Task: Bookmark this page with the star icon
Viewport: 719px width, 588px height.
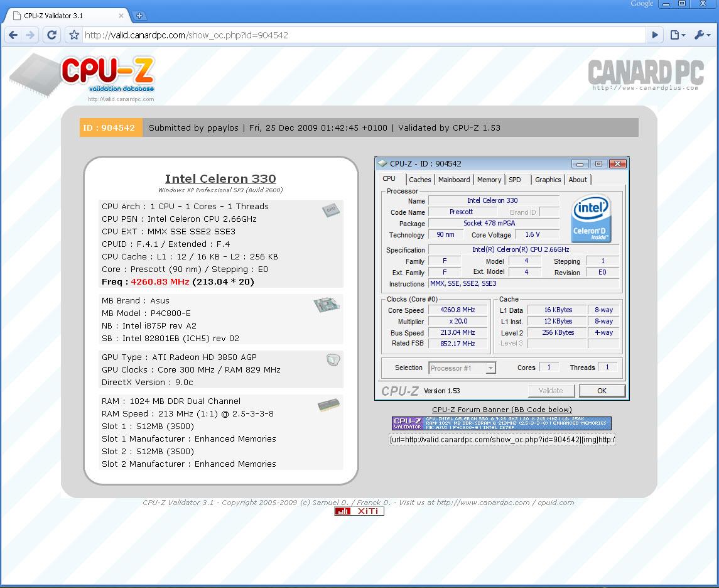Action: point(74,35)
